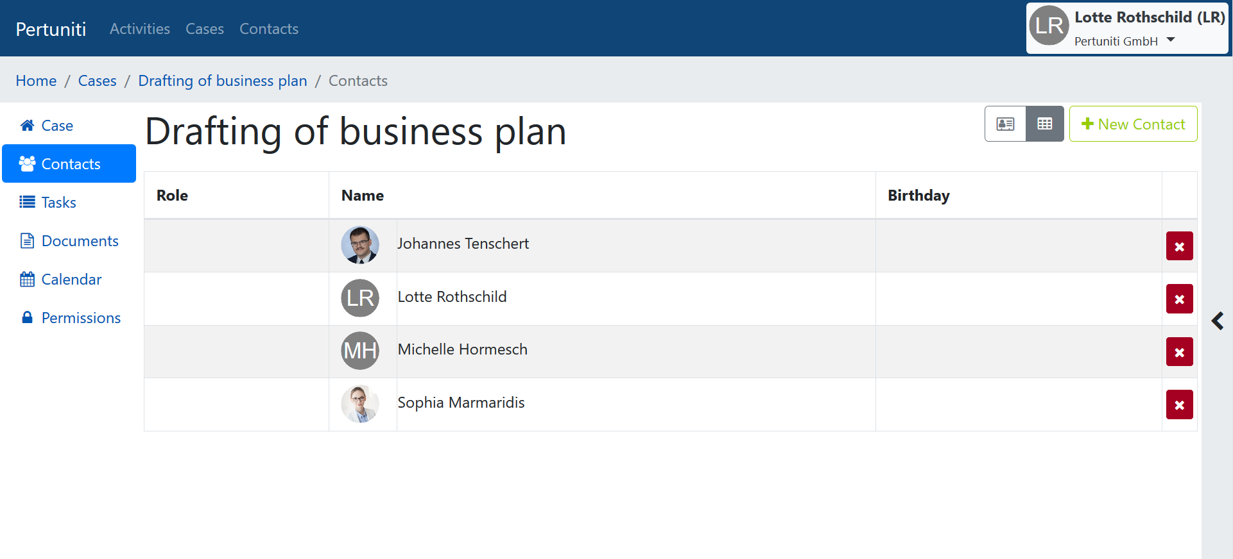This screenshot has width=1233, height=559.
Task: Expand the collapsed right side panel
Action: 1217,321
